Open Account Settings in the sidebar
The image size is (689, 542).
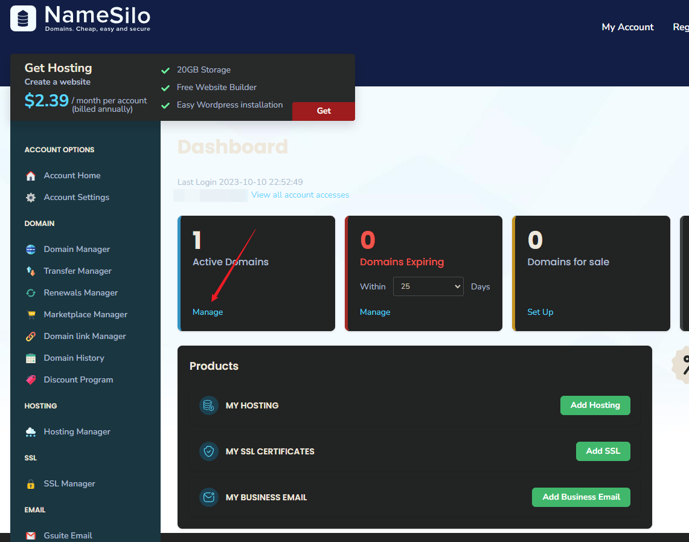pos(77,198)
